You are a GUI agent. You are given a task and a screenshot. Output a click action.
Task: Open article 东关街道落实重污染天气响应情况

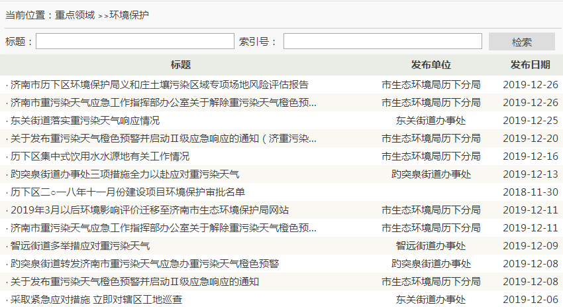85,121
